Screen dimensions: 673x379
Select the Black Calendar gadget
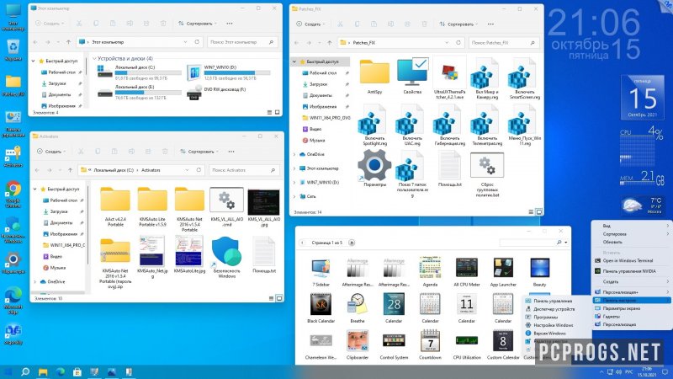click(321, 308)
